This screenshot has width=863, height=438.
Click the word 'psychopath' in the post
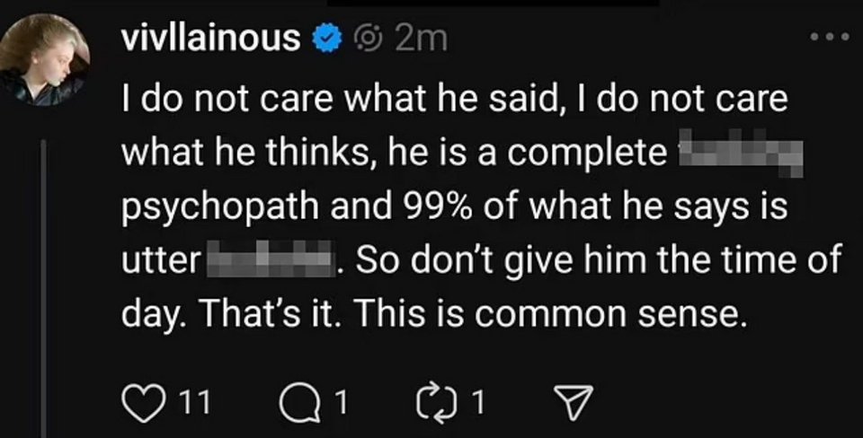[219, 209]
